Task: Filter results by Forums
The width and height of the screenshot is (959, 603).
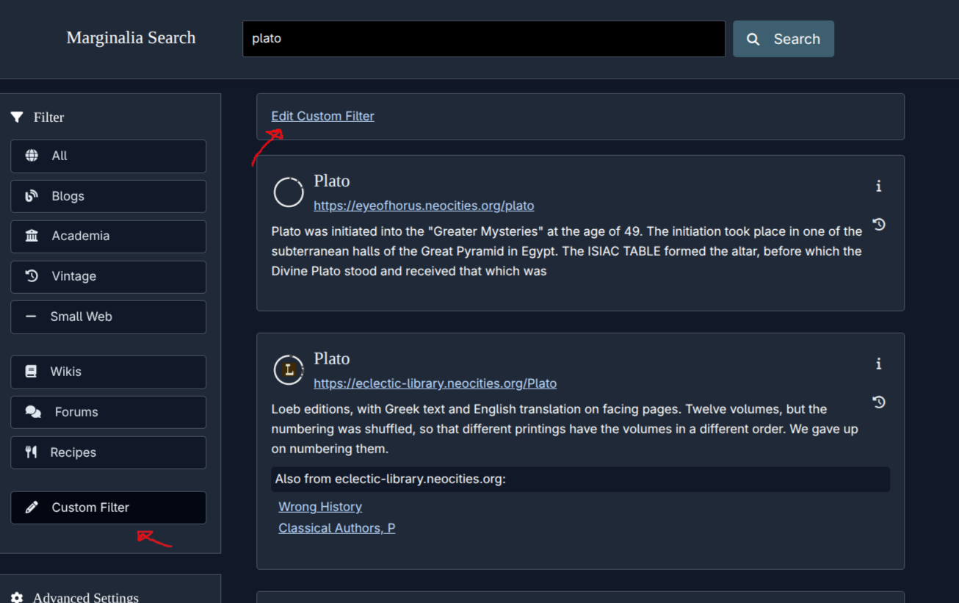Action: [108, 413]
